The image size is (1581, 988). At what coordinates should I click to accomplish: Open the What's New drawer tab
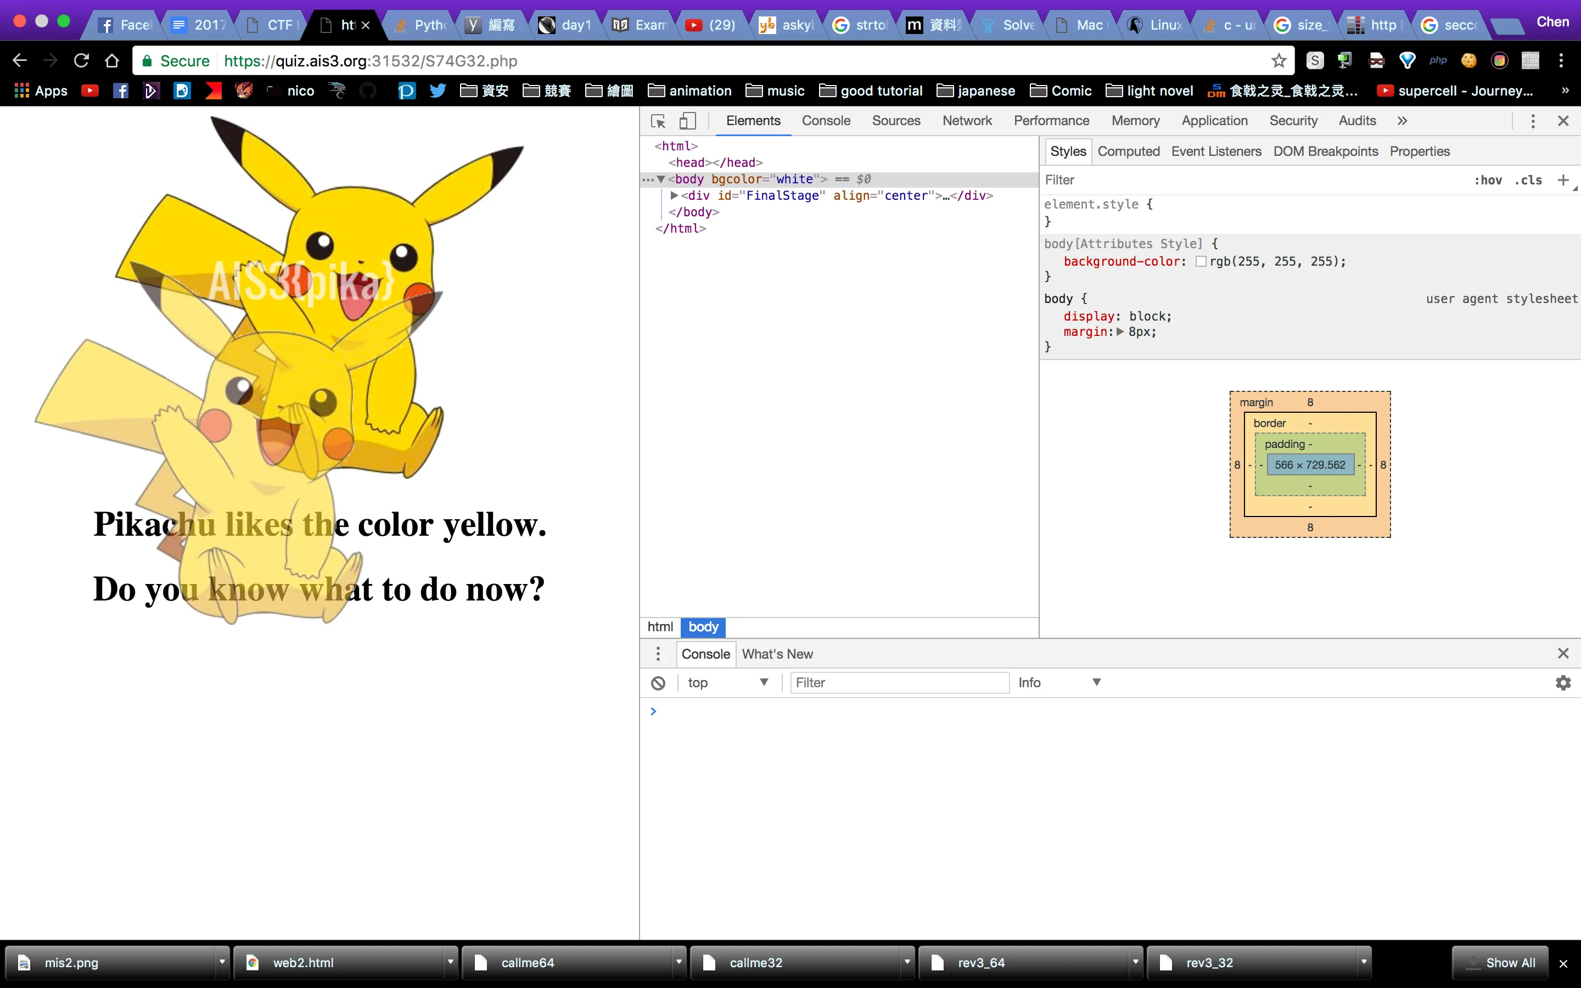pyautogui.click(x=777, y=654)
